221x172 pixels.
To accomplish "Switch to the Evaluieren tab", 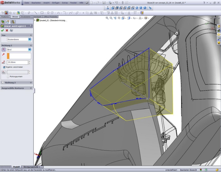I will [x=26, y=16].
